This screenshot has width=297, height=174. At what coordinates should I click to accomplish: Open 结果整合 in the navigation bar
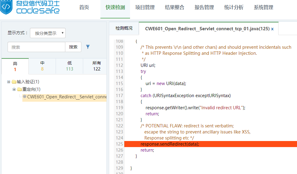[175, 8]
